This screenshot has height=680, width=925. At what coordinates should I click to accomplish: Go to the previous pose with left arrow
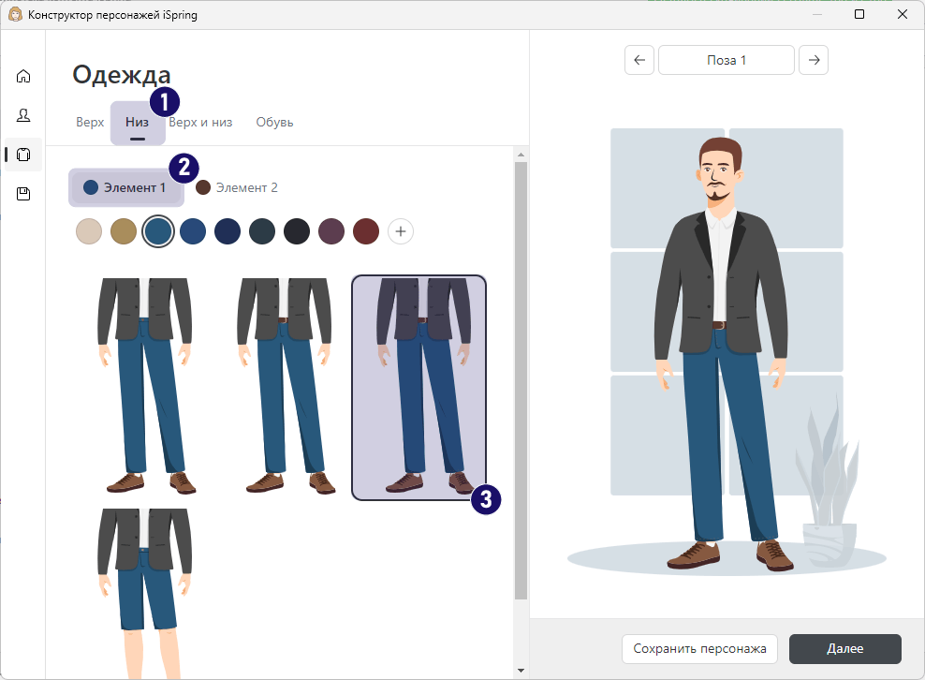tap(639, 60)
